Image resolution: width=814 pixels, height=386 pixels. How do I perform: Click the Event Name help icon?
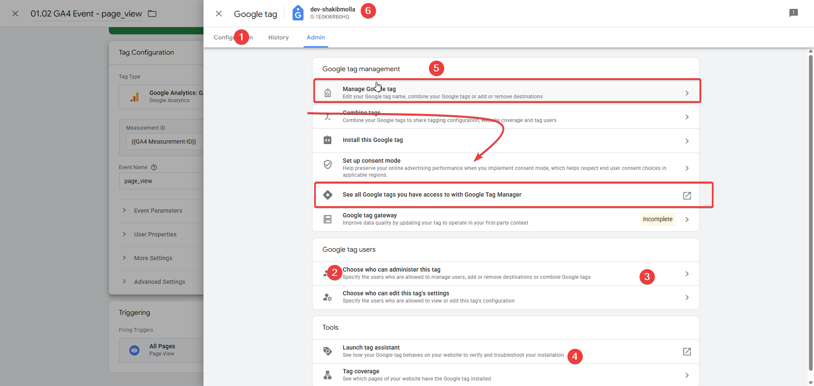[x=154, y=167]
